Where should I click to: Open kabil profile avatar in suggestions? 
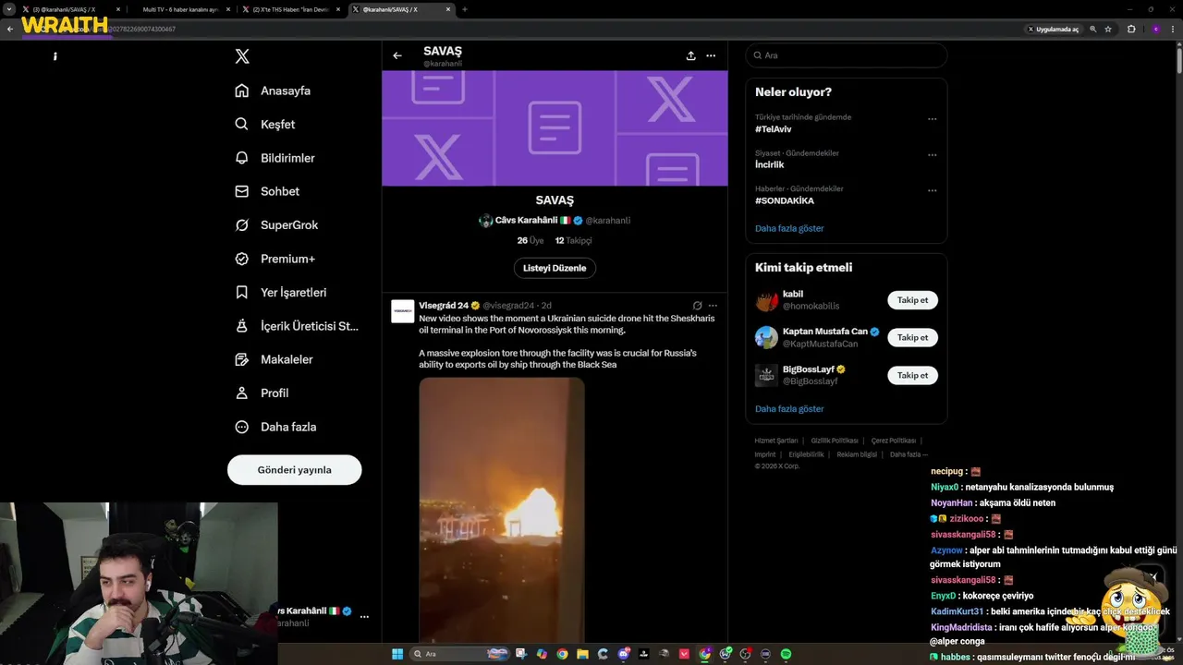766,300
